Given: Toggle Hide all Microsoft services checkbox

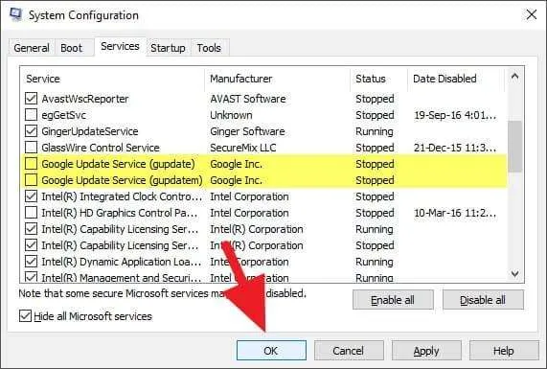Looking at the screenshot, I should click(x=25, y=316).
